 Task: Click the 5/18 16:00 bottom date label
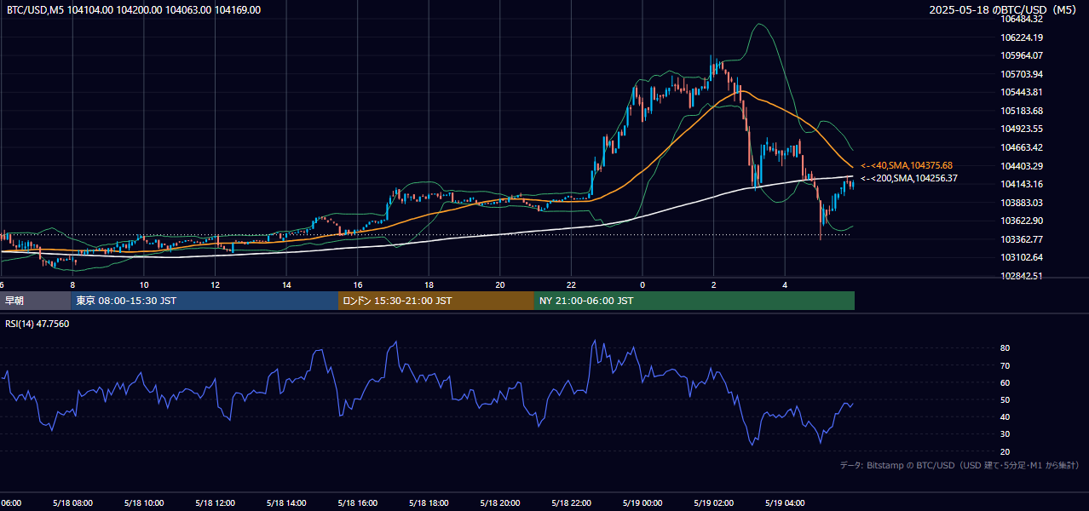(x=357, y=502)
